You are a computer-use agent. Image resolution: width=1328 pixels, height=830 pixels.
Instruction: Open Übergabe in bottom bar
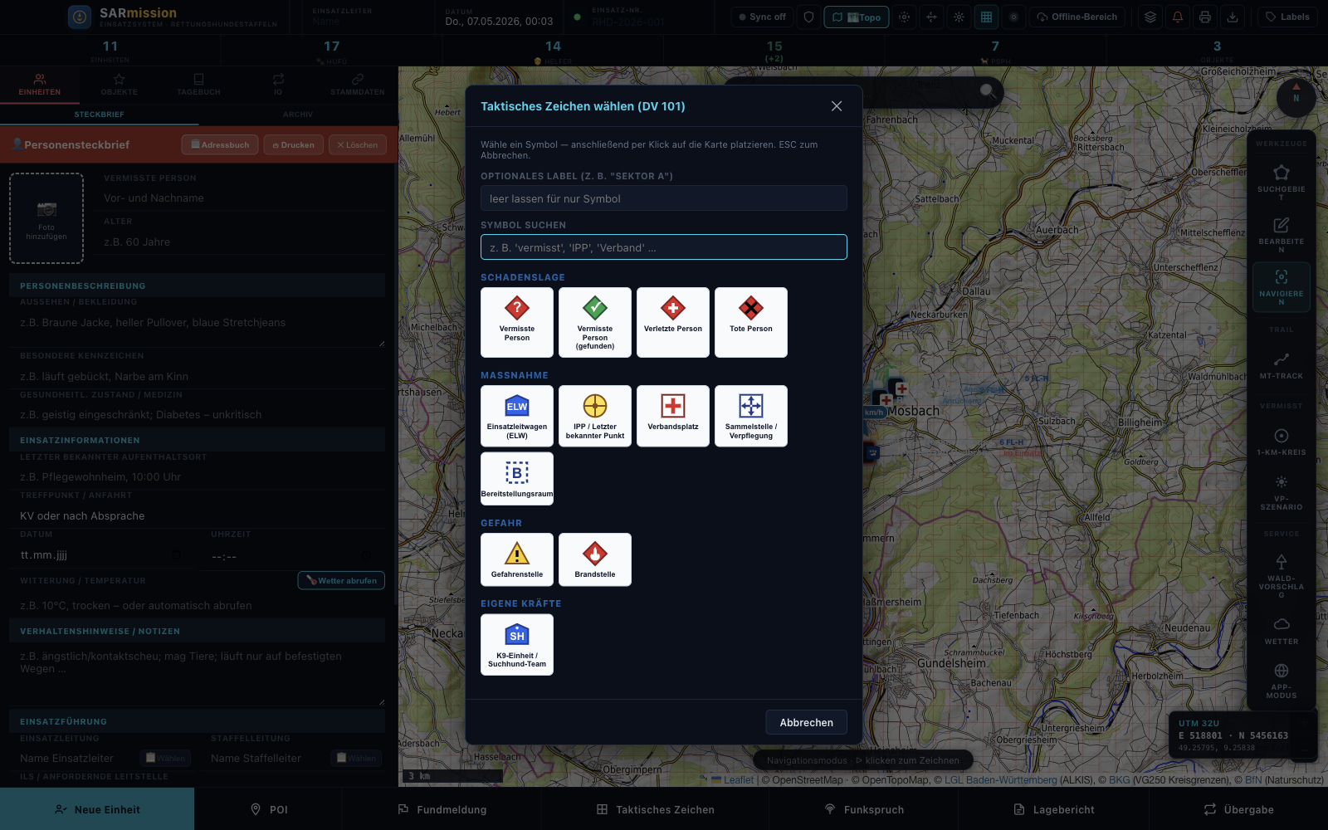[x=1238, y=809]
